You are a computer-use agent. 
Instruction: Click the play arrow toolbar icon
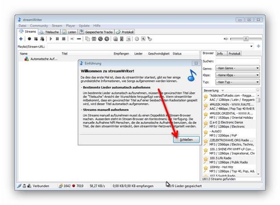51,39
